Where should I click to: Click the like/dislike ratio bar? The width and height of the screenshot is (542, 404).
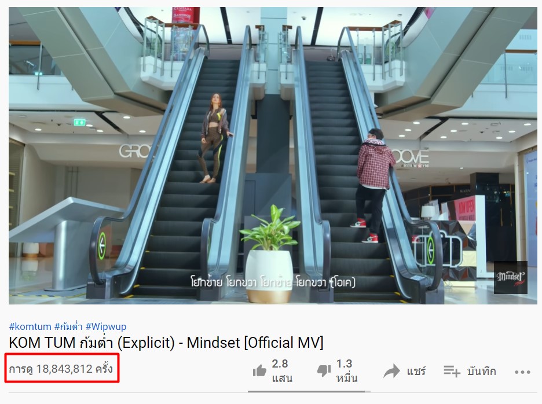pos(309,392)
